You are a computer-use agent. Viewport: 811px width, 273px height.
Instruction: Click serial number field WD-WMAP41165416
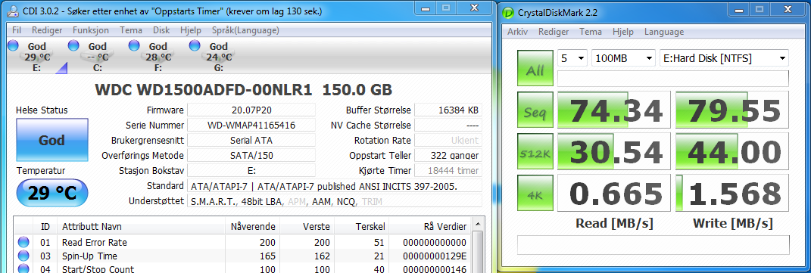tap(251, 126)
